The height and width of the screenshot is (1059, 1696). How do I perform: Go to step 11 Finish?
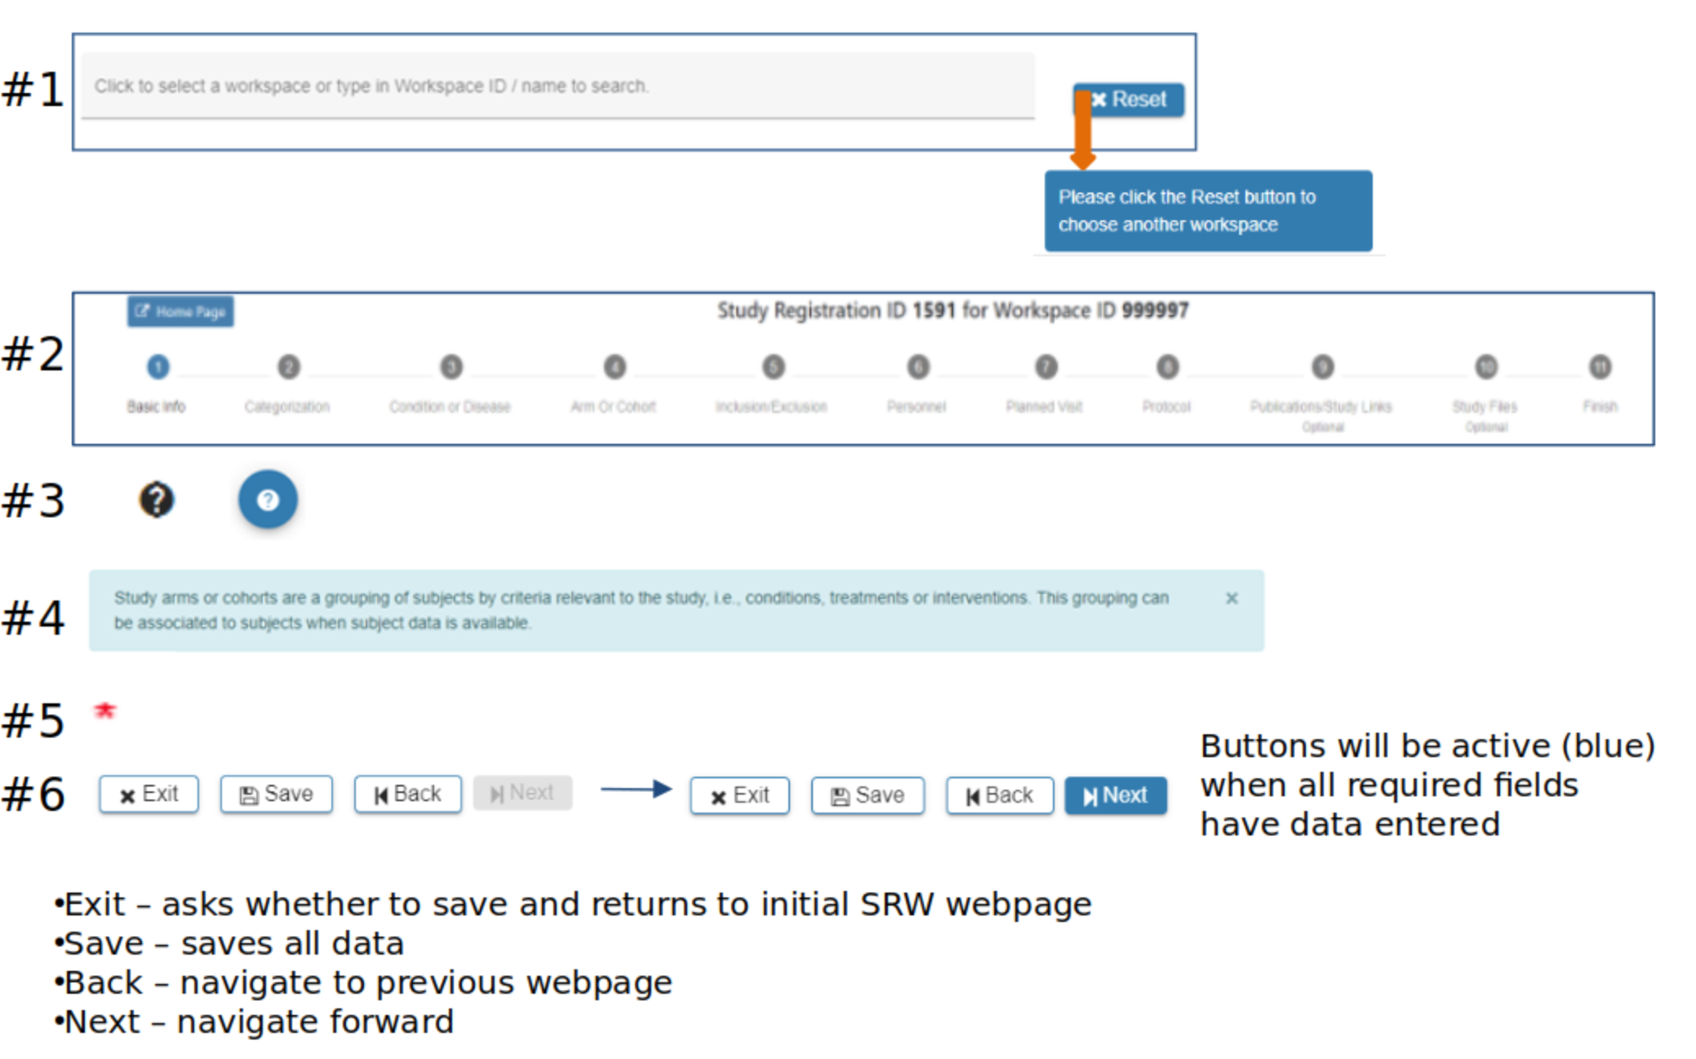(x=1600, y=367)
